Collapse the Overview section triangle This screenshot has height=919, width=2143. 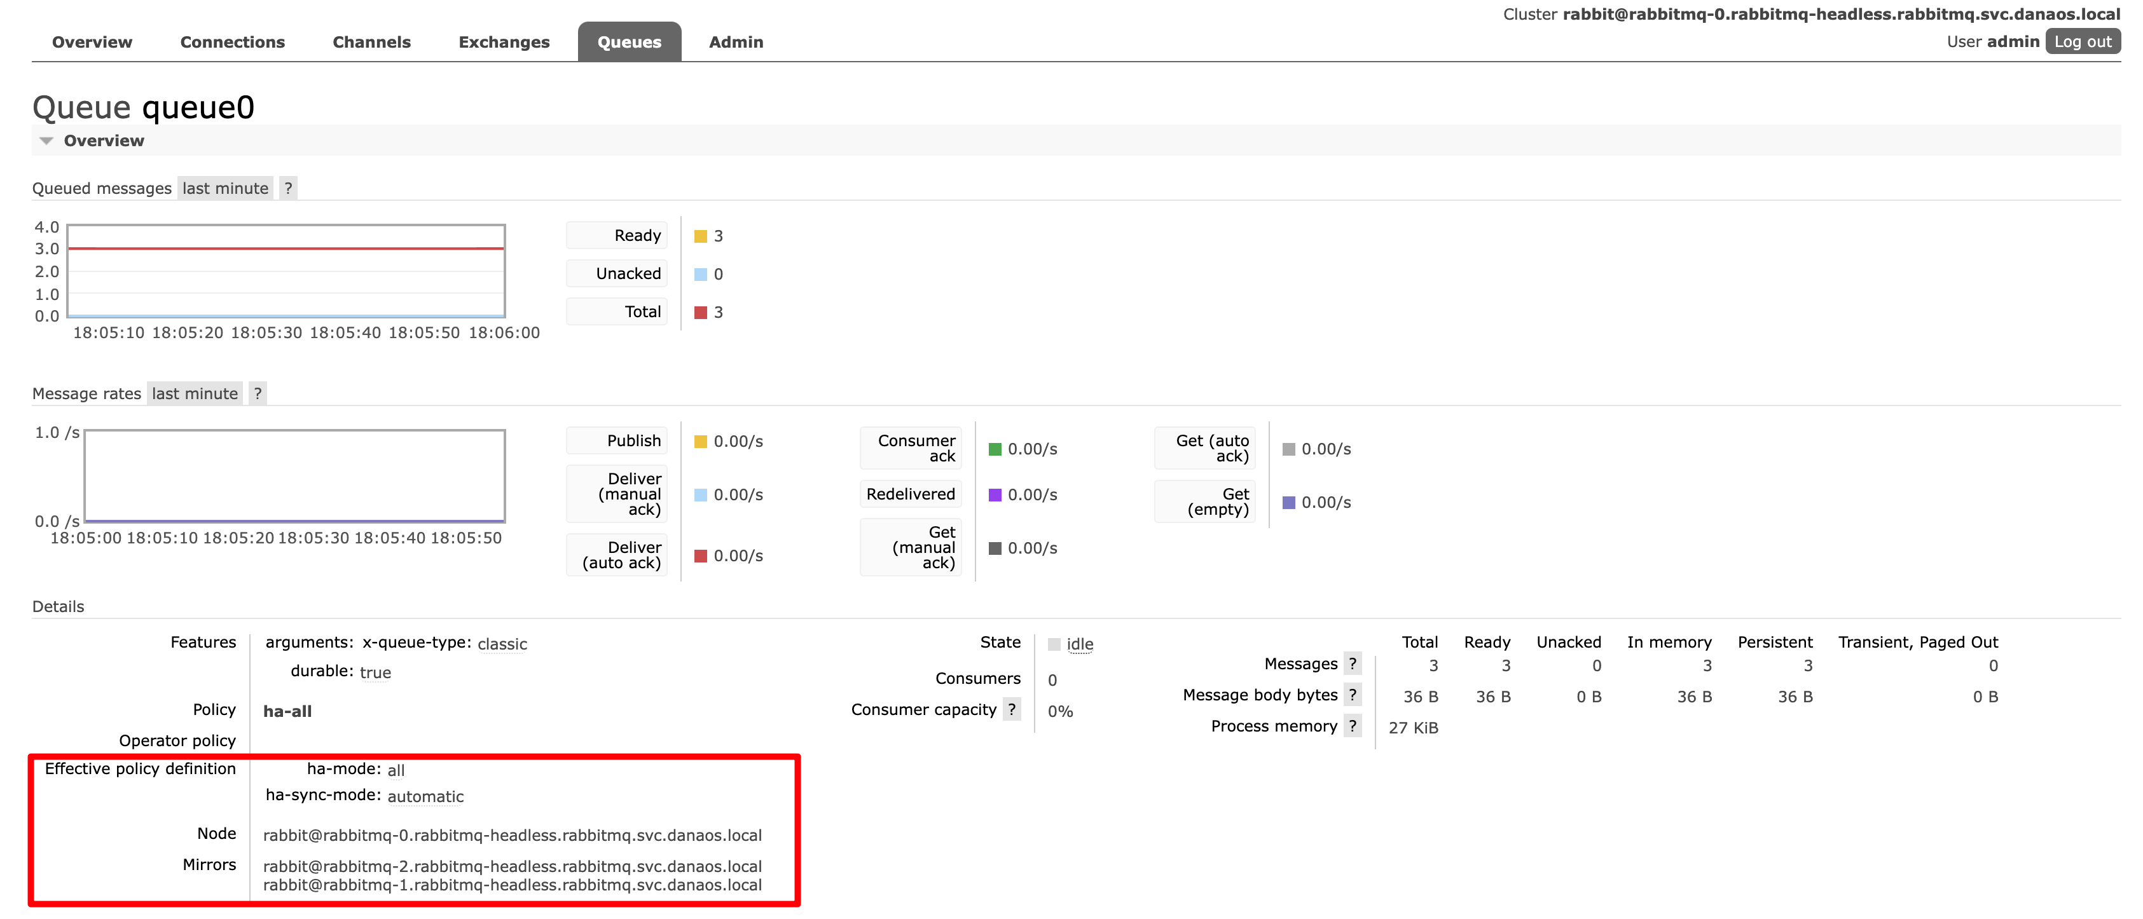(46, 140)
